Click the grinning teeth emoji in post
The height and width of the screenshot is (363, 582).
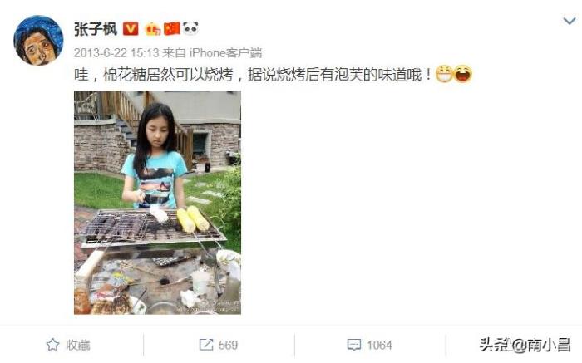point(444,74)
